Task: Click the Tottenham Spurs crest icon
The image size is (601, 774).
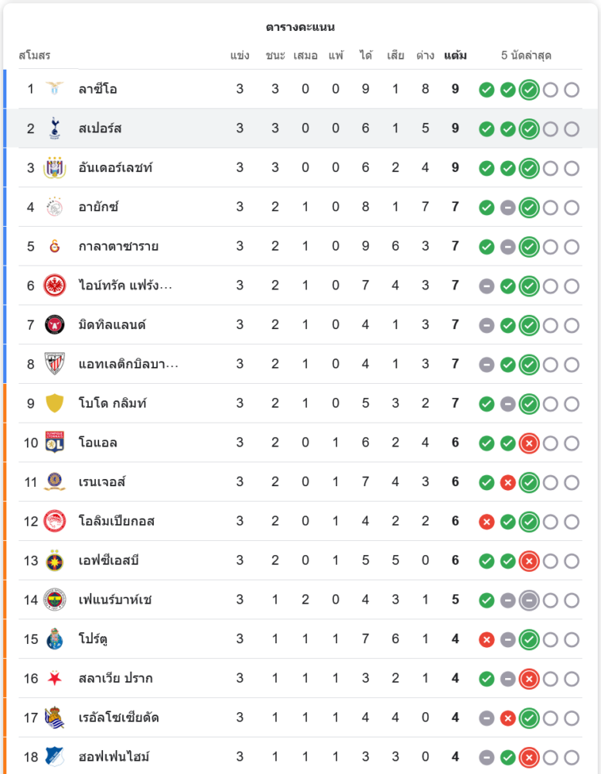Action: [x=55, y=128]
